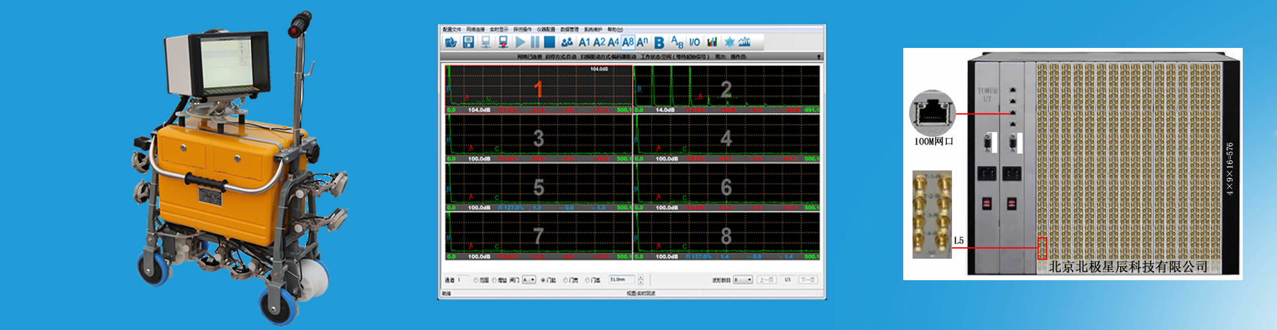This screenshot has width=1277, height=330.
Task: Select the 范围 radio button
Action: point(477,280)
